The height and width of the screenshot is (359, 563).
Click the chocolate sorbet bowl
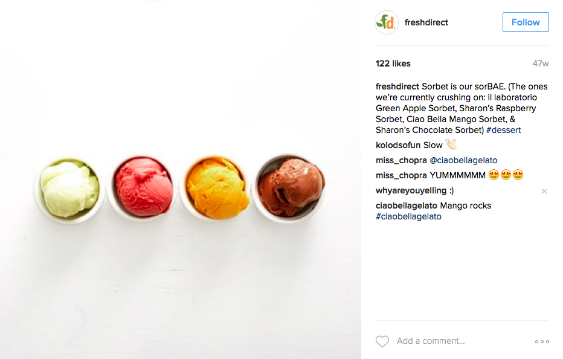point(289,189)
